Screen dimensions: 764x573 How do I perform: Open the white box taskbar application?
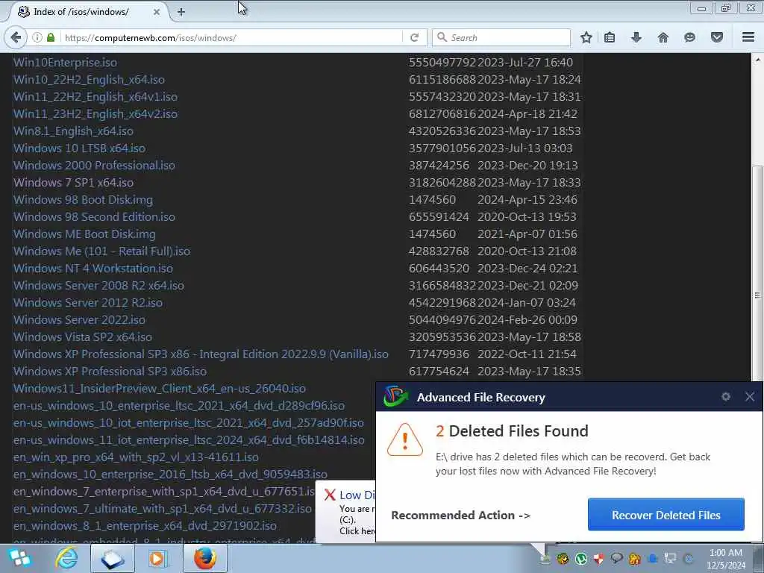point(113,558)
